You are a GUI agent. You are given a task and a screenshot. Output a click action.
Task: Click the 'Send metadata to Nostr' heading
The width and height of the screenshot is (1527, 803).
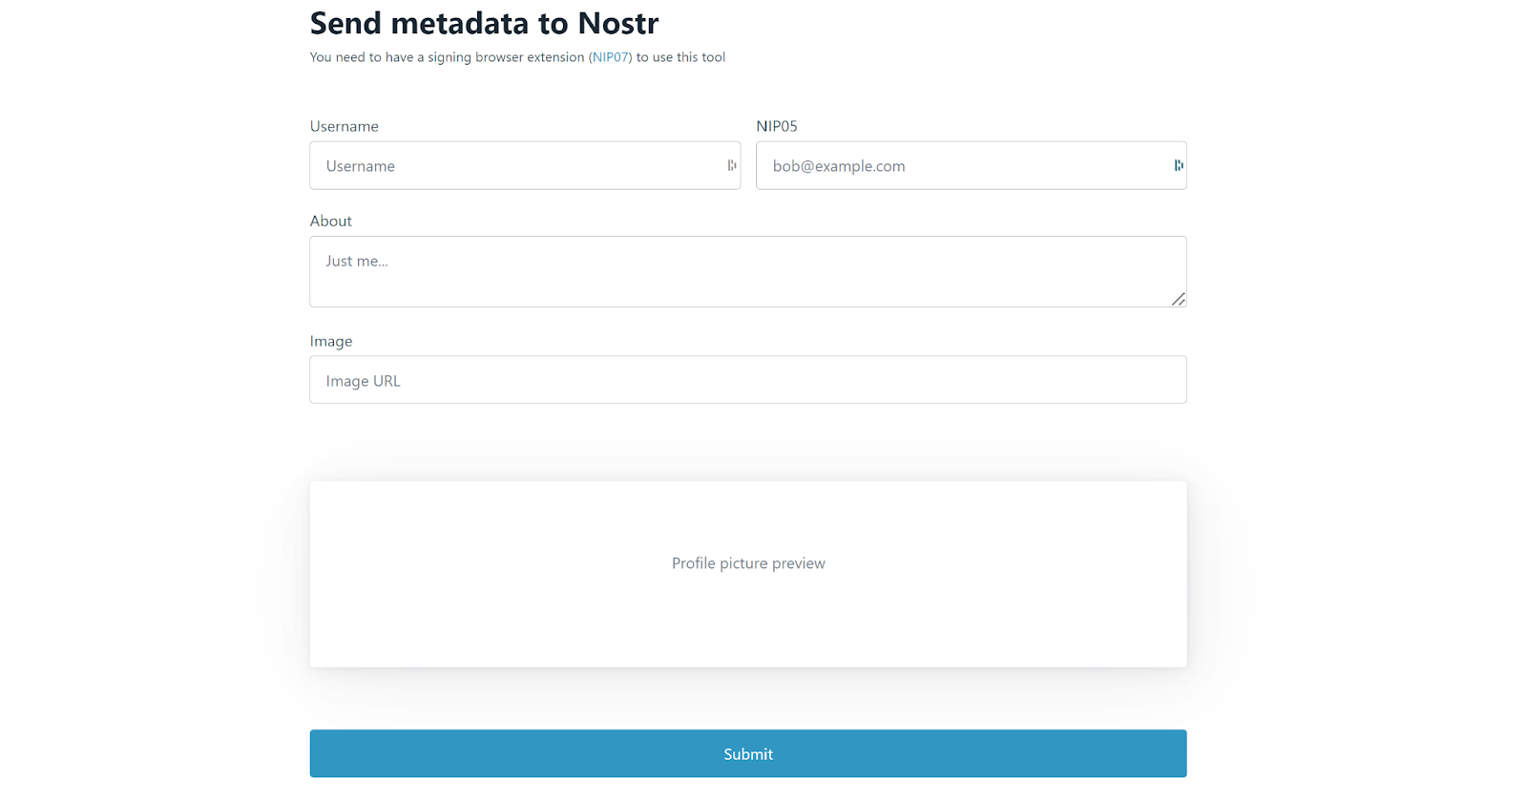[x=484, y=23]
